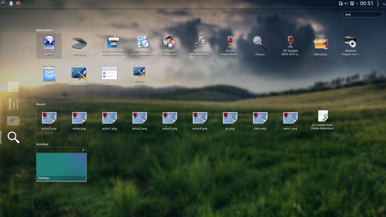
Task: Click the 00:51 clock
Action: point(367,3)
